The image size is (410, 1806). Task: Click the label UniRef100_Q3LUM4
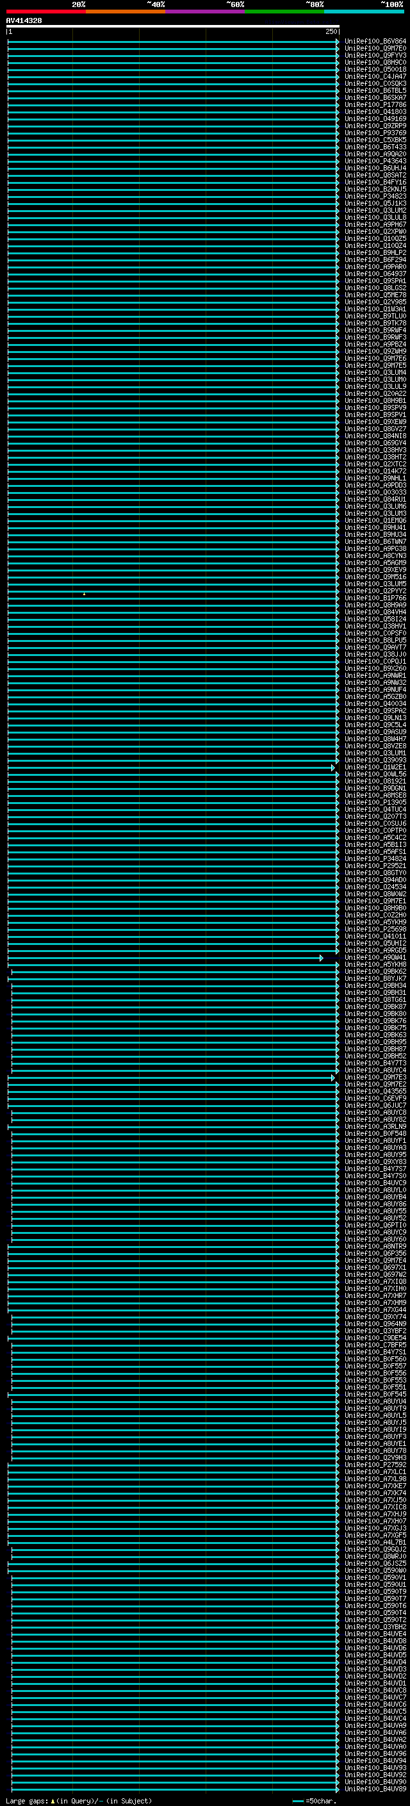(375, 372)
